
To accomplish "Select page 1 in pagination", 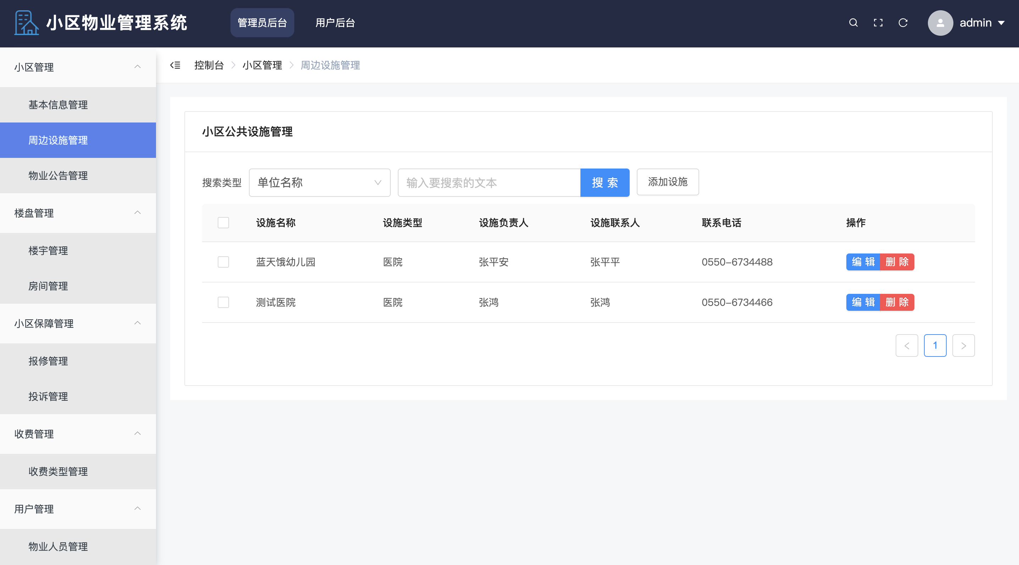I will tap(935, 346).
